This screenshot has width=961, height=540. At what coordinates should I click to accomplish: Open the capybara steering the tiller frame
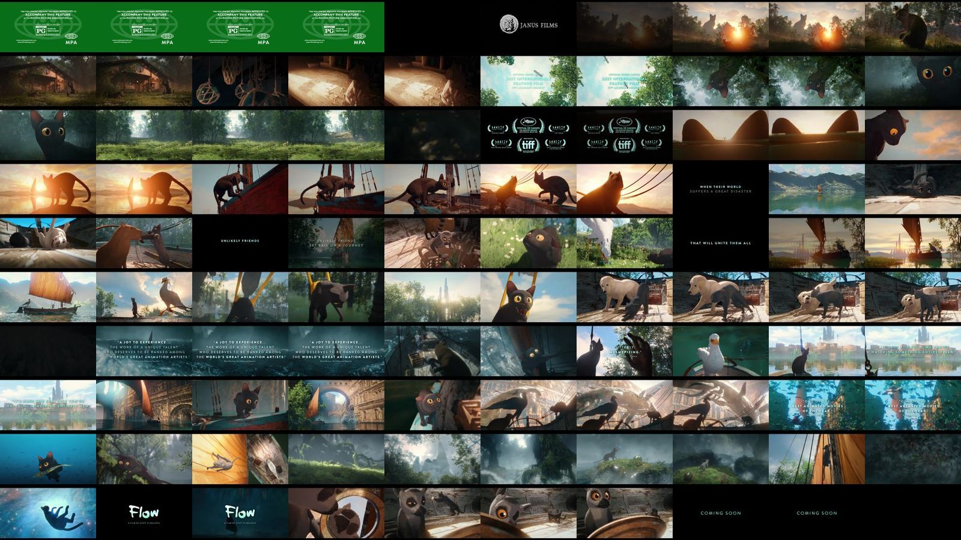144,243
